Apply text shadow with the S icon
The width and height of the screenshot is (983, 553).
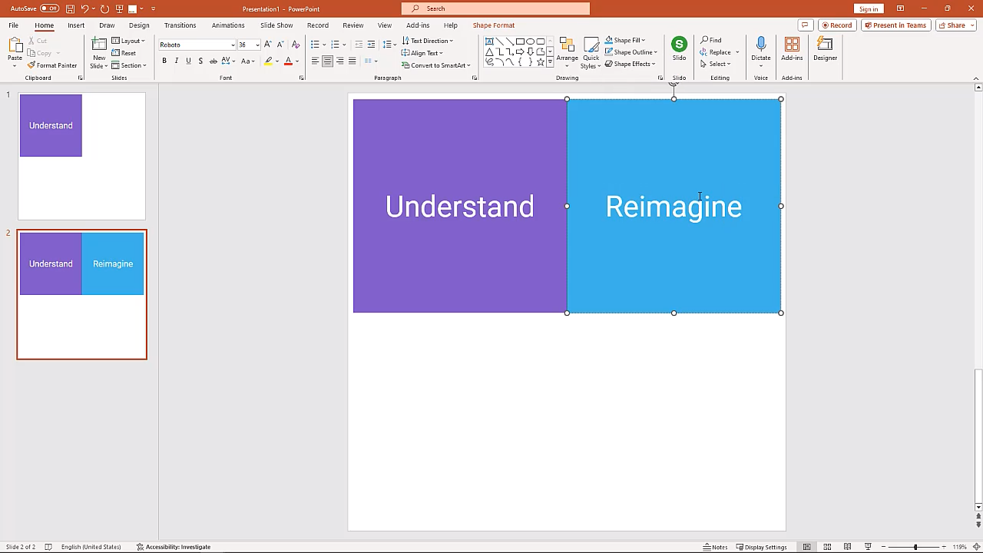click(200, 61)
